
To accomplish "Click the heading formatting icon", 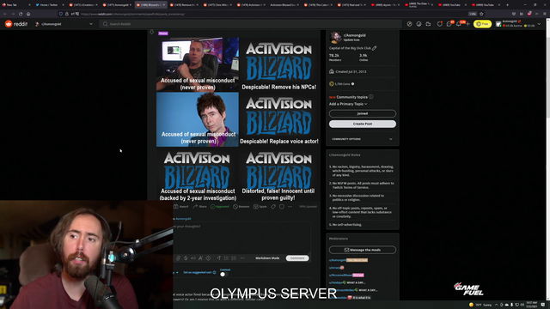I will [219, 258].
